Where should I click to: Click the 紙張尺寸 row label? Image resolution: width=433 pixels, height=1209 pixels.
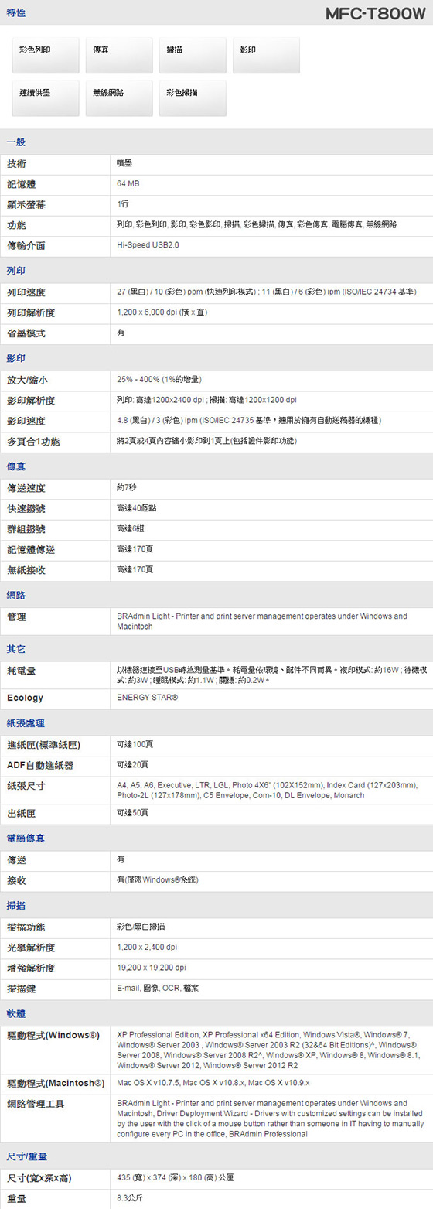[x=26, y=785]
